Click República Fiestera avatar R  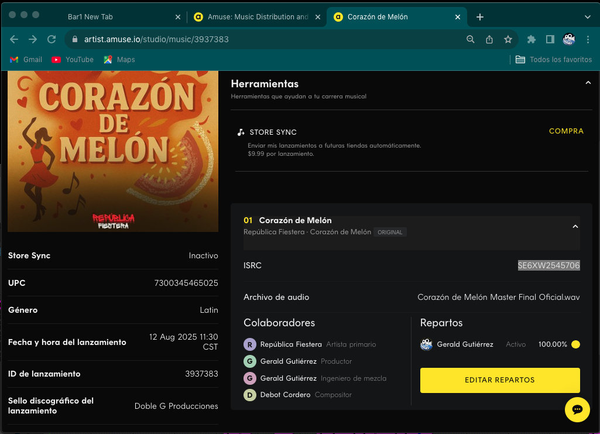250,344
